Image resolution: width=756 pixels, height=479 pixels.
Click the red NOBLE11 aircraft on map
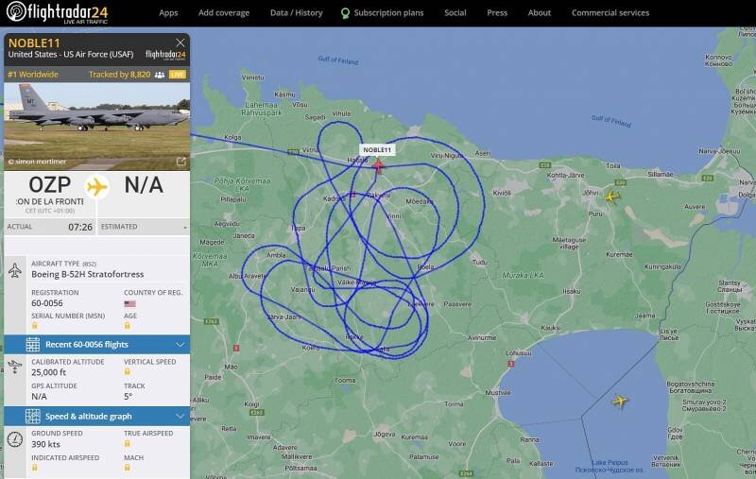point(378,166)
